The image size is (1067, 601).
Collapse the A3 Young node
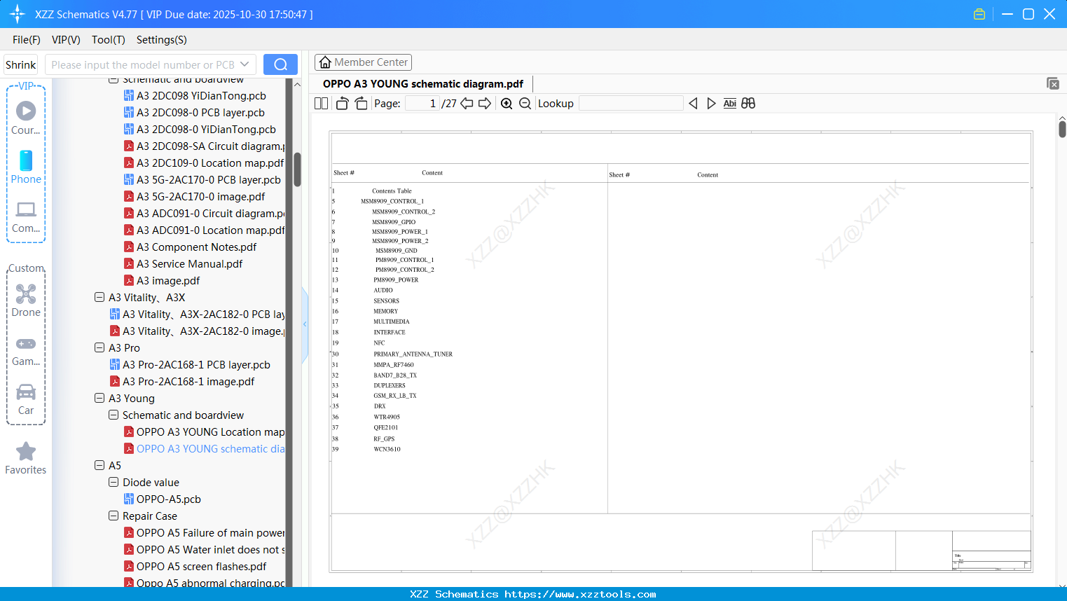pyautogui.click(x=99, y=398)
